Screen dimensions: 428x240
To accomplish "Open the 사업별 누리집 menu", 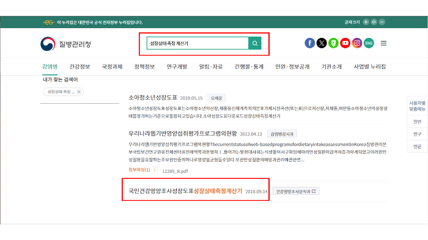I will pos(370,67).
